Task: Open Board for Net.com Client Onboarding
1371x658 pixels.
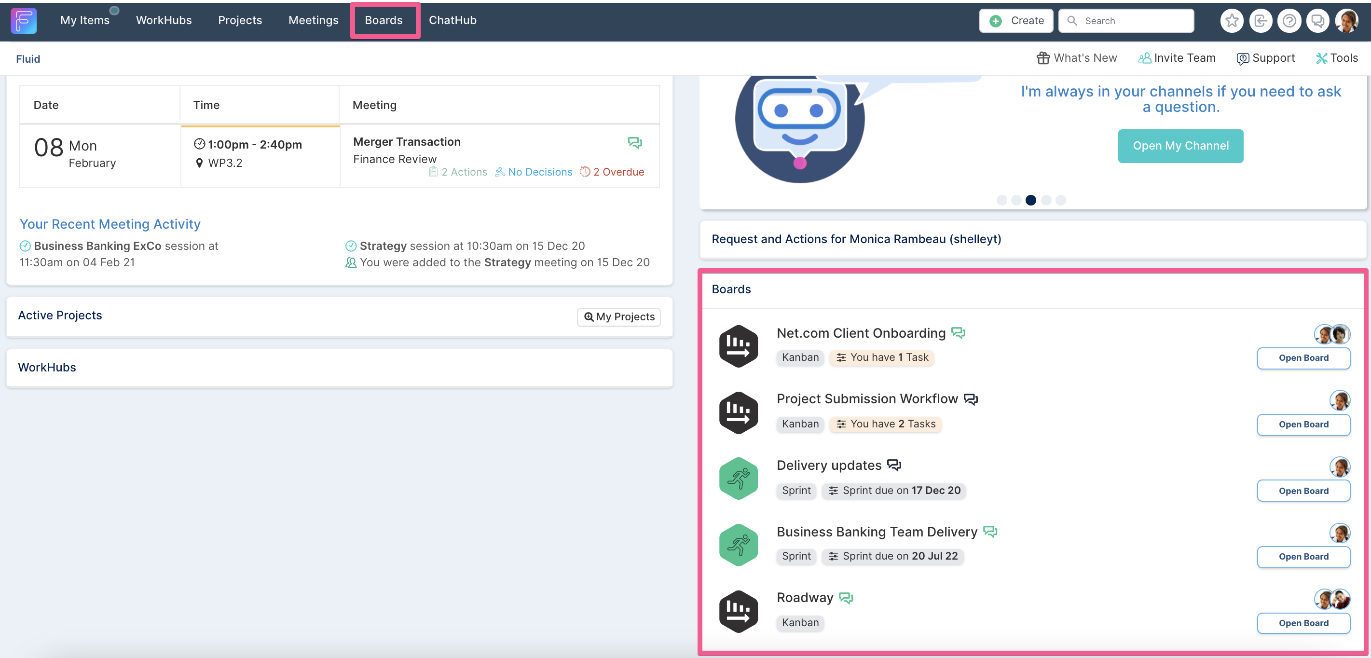Action: coord(1303,358)
